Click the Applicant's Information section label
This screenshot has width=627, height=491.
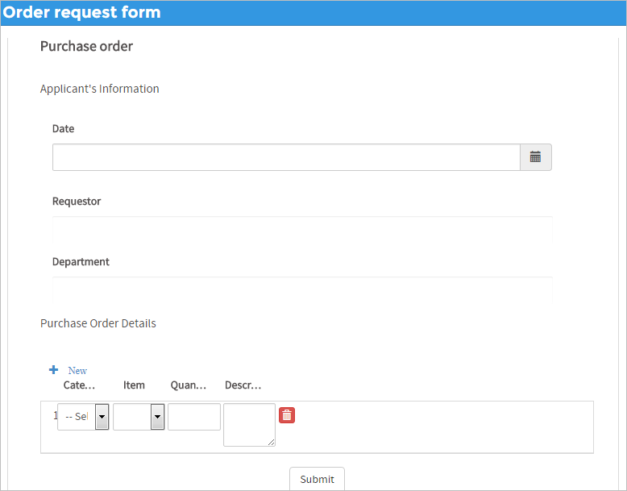99,89
